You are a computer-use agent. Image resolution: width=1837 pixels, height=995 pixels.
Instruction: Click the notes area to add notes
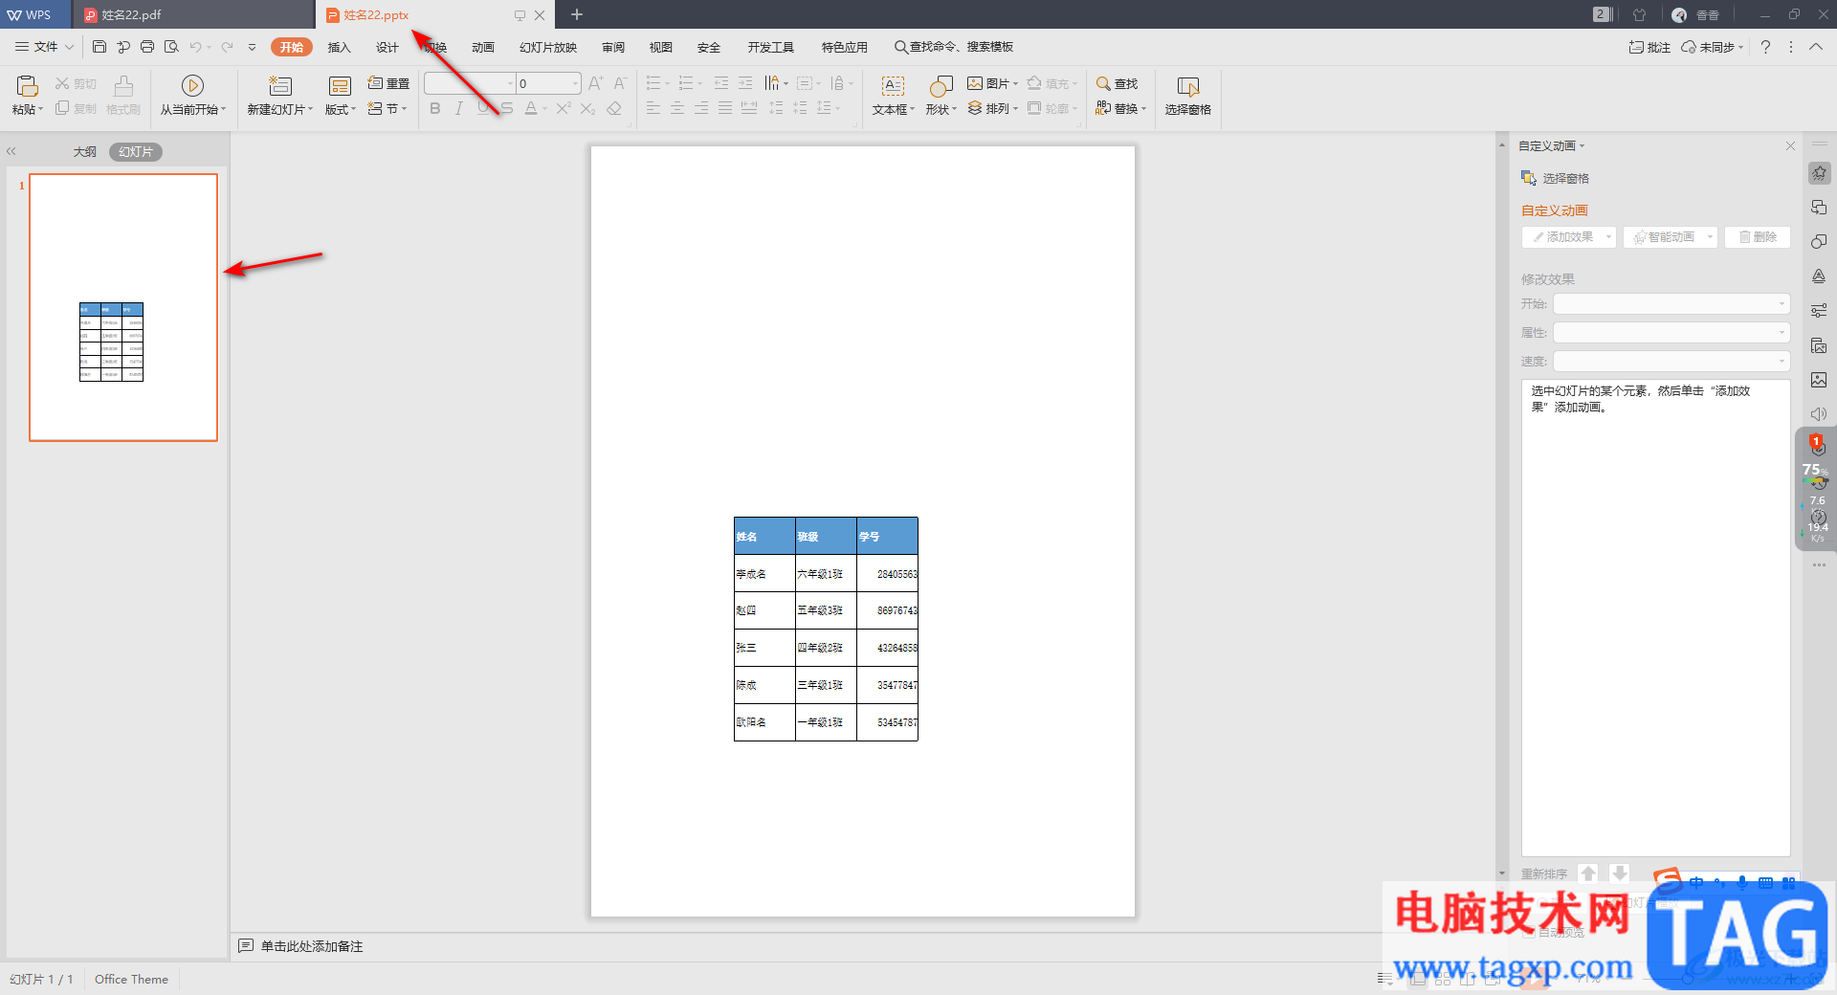(x=312, y=946)
